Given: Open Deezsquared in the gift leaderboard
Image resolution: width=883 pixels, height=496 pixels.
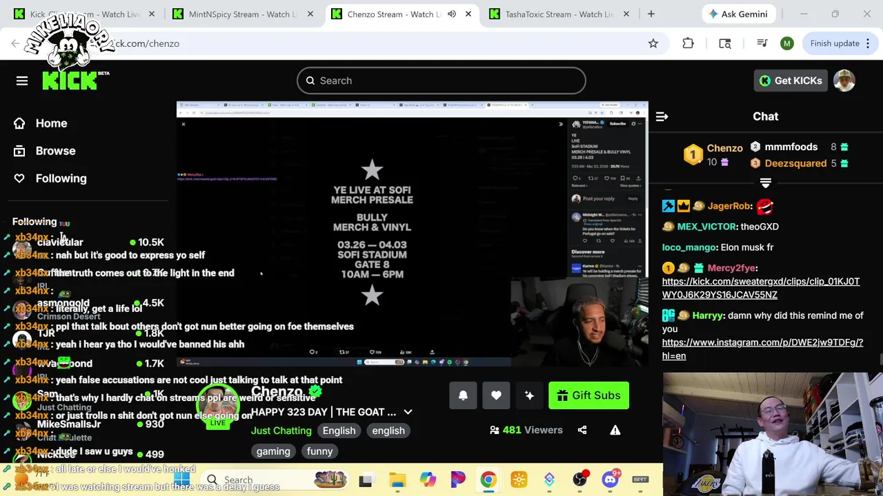Looking at the screenshot, I should tap(795, 163).
